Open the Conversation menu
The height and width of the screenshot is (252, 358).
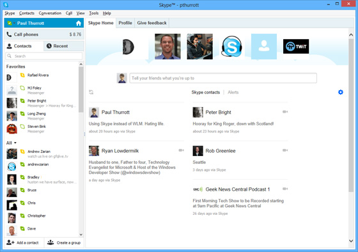pos(50,13)
